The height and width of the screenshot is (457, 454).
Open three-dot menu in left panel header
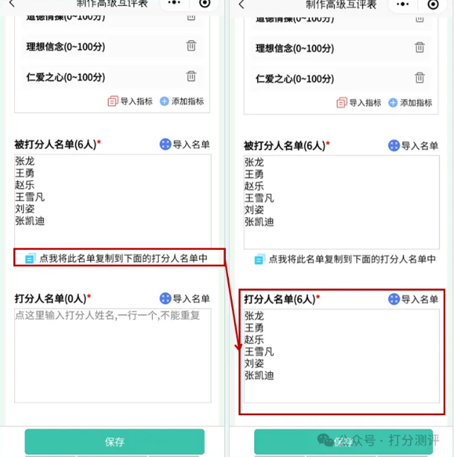coord(174,3)
